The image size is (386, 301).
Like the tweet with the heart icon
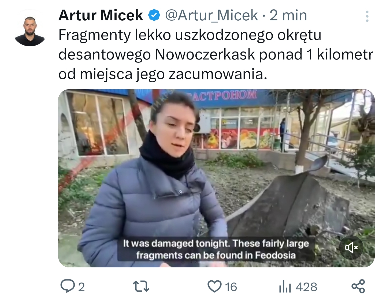(215, 286)
